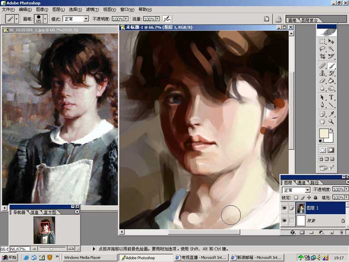Select the Path Selection tool
Image resolution: width=349 pixels, height=262 pixels.
point(322,97)
